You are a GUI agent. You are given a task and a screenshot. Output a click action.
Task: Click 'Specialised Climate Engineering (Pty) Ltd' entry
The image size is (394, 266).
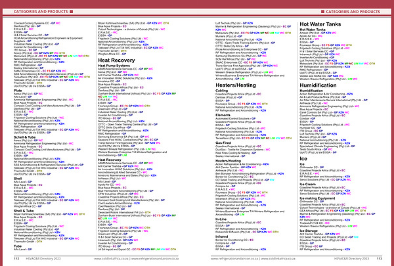tap(324, 146)
